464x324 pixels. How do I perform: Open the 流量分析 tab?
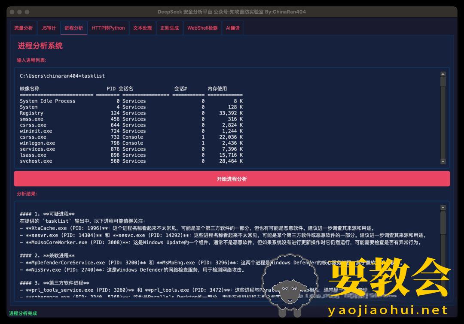[24, 28]
